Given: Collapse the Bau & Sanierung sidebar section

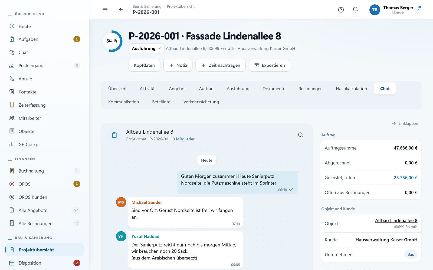Looking at the screenshot, I should [x=30, y=238].
